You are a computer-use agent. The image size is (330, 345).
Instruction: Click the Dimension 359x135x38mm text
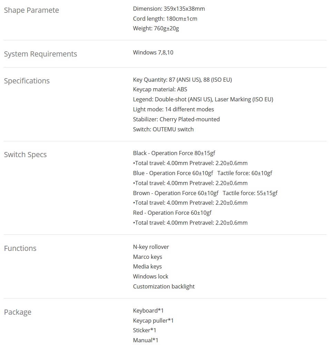[169, 9]
